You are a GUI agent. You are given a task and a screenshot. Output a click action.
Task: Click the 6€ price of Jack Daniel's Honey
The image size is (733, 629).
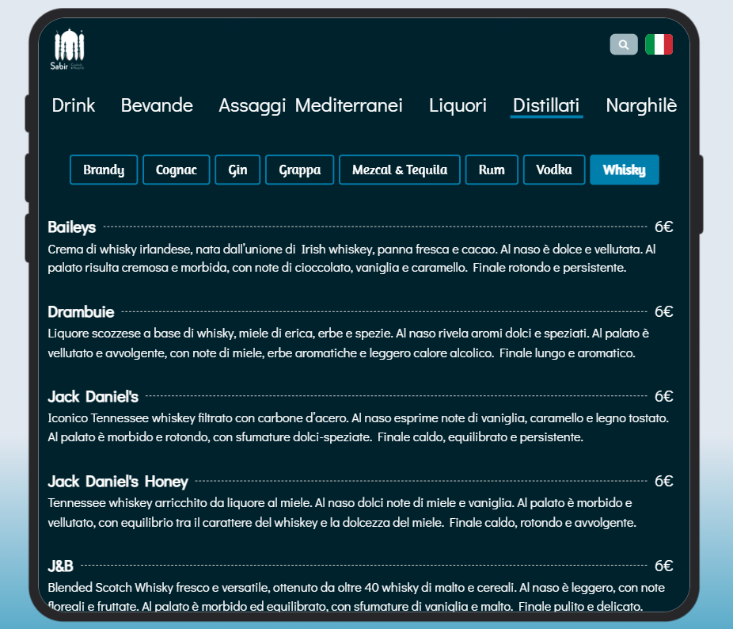663,482
